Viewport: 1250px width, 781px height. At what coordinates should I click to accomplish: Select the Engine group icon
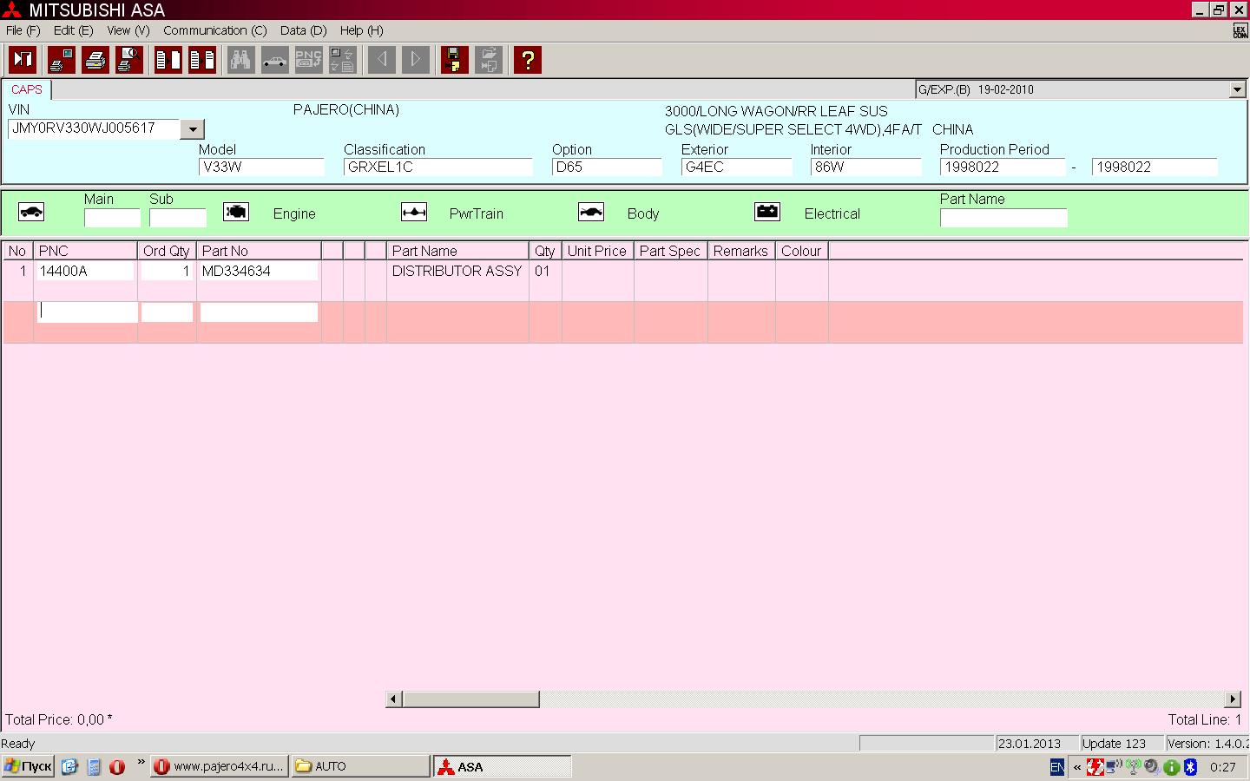(236, 213)
